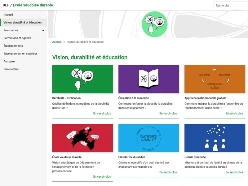Click the Durabilité - explication card title
This screenshot has height=186, width=248.
[66, 98]
